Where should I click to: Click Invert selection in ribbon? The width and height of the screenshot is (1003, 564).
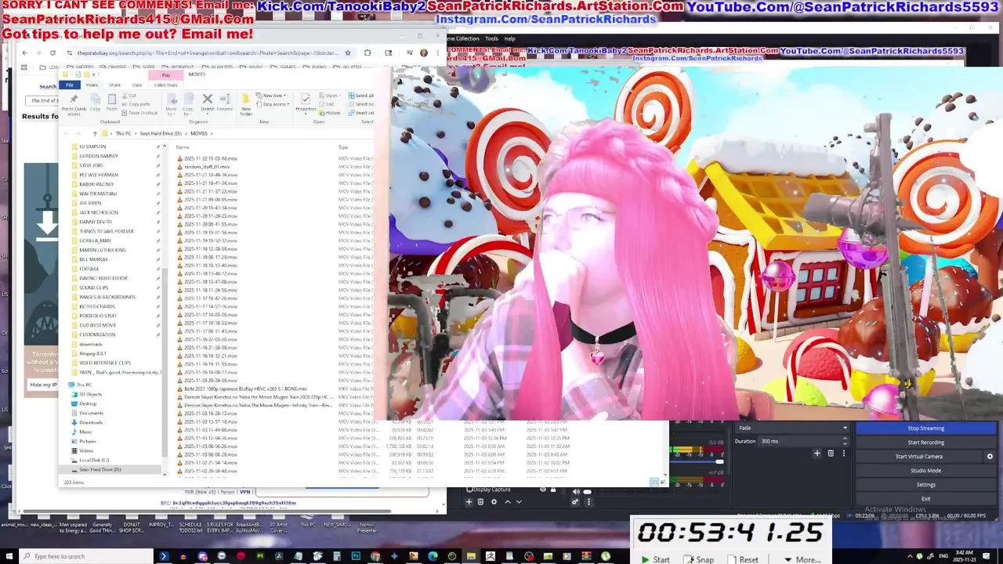click(x=362, y=113)
